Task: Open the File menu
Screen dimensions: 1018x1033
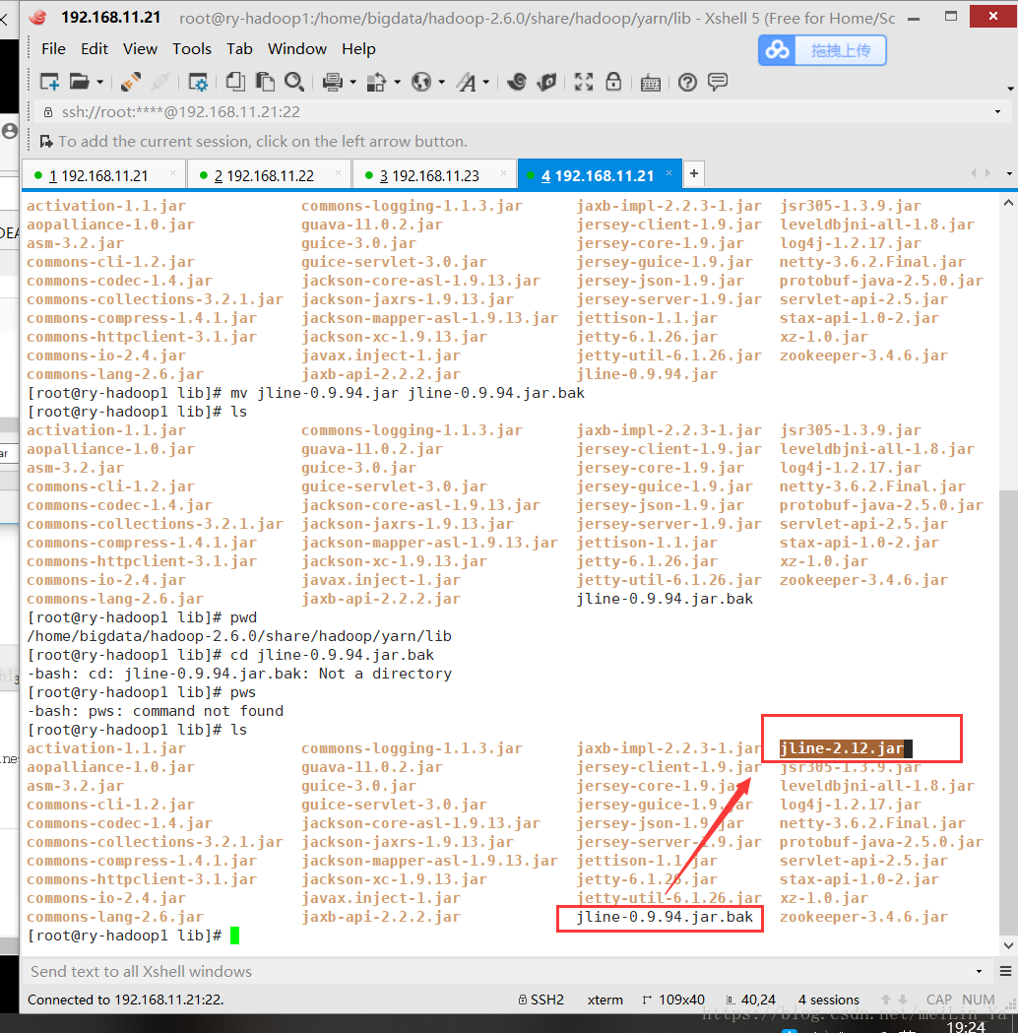Action: pyautogui.click(x=53, y=49)
